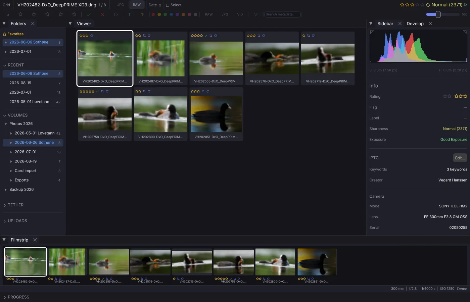Viewport: 470px width, 302px height.
Task: Click the Grid view label
Action: [x=6, y=5]
